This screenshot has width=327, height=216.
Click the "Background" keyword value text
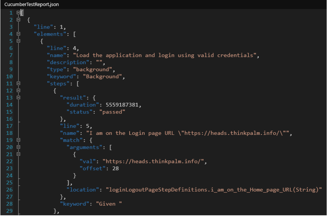103,76
